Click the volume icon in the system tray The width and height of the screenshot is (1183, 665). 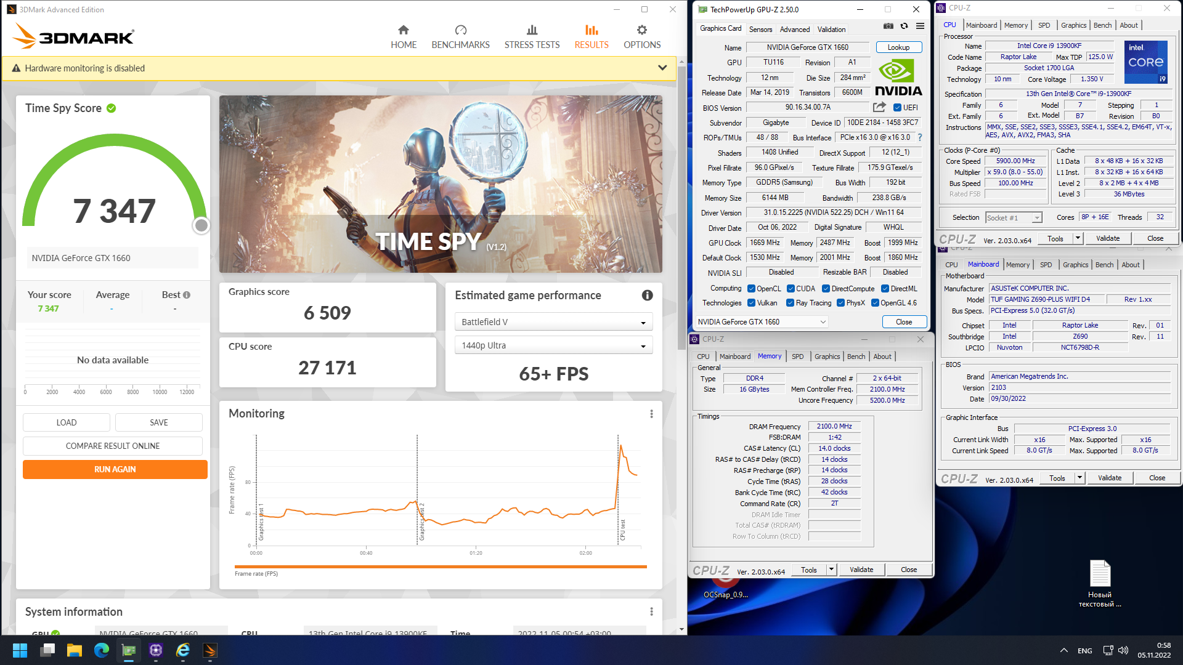tap(1123, 650)
